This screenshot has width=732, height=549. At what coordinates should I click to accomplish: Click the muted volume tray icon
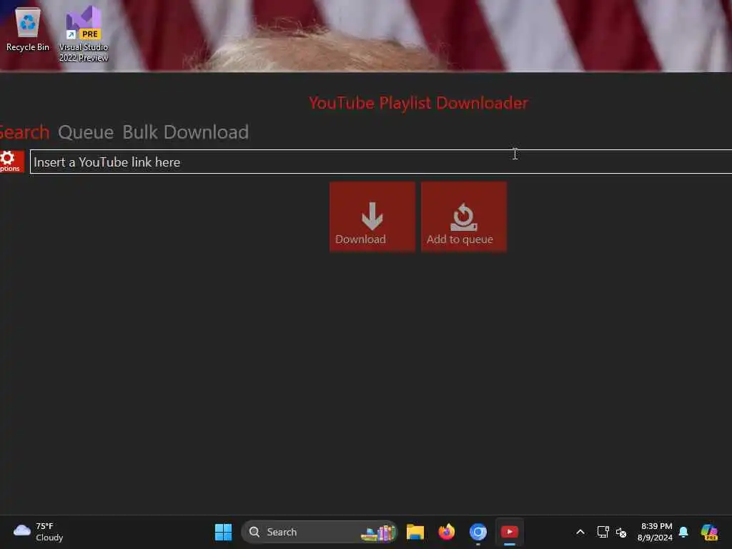(x=621, y=532)
